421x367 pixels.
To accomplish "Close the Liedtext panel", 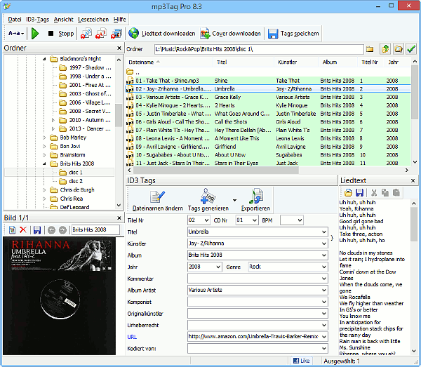I will point(413,180).
